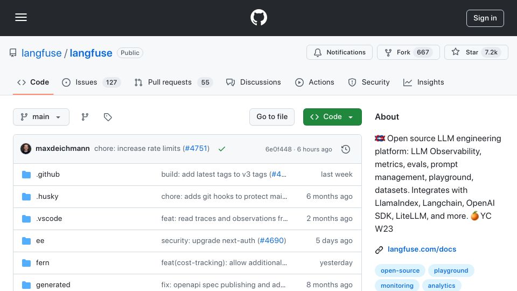Click the Sign in button

(485, 18)
